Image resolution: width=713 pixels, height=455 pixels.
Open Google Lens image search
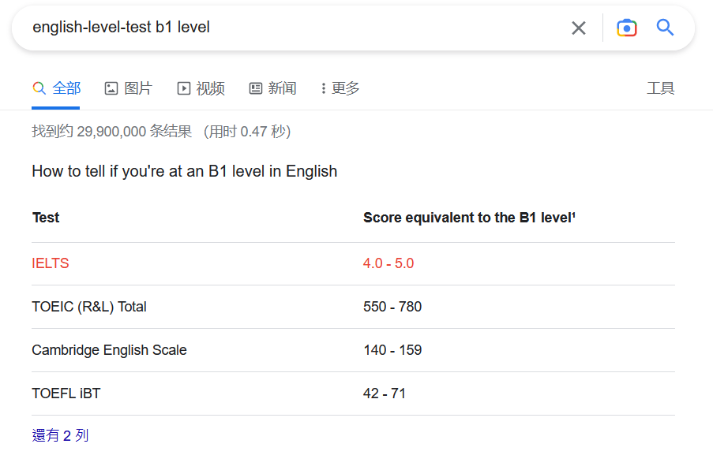pos(627,28)
